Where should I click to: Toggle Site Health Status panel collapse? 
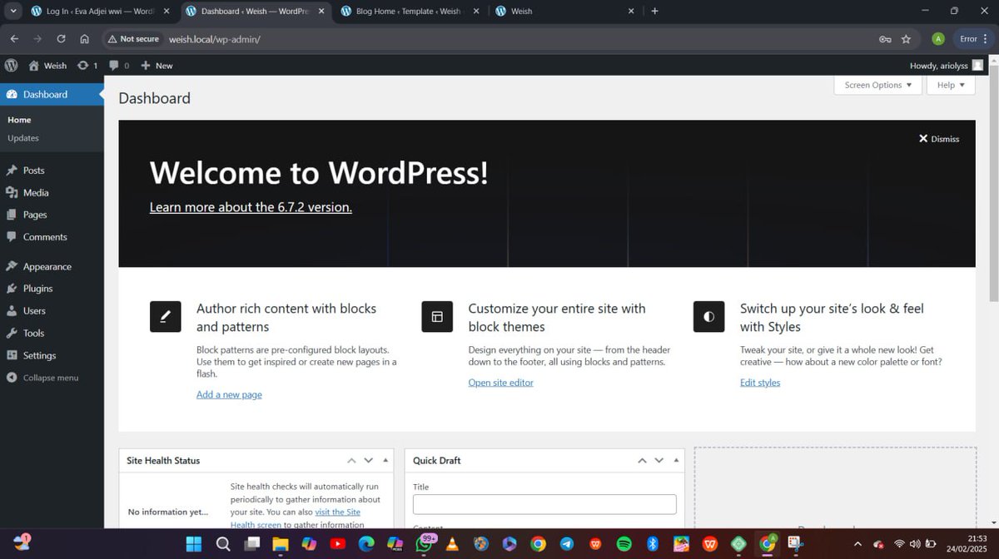tap(385, 460)
